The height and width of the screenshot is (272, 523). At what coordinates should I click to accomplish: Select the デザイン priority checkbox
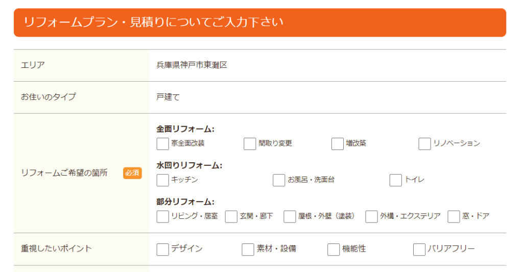point(162,250)
